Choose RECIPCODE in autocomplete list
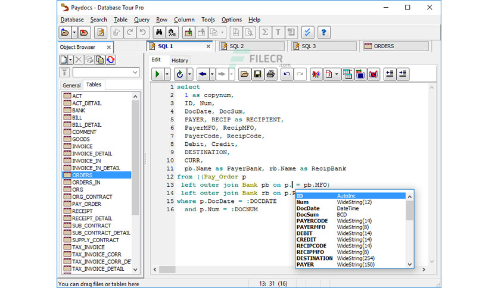 (351, 246)
